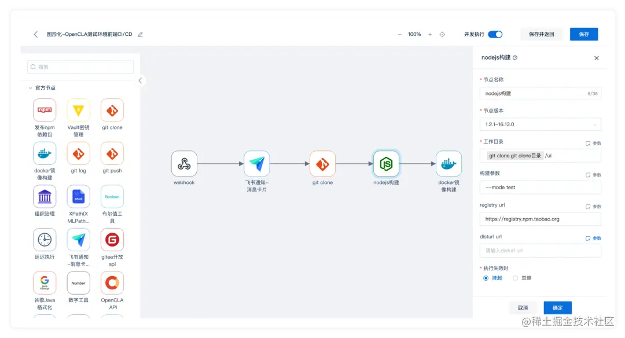Collapse the 官方节点 section
Image resolution: width=625 pixels, height=338 pixels.
[30, 88]
